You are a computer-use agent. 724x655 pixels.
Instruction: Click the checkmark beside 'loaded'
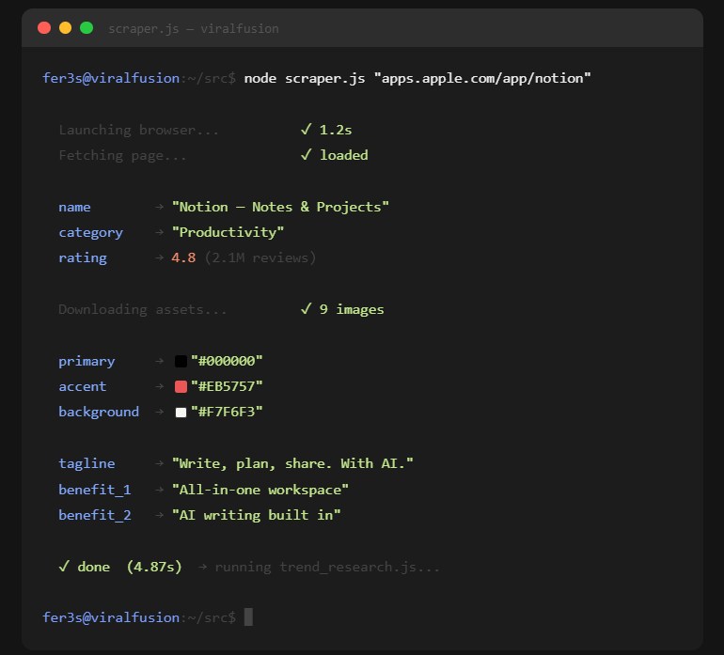306,155
